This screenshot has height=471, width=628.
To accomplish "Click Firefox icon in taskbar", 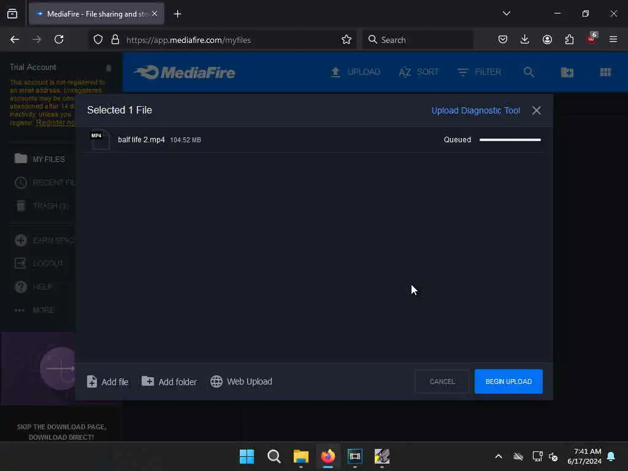I will (328, 456).
